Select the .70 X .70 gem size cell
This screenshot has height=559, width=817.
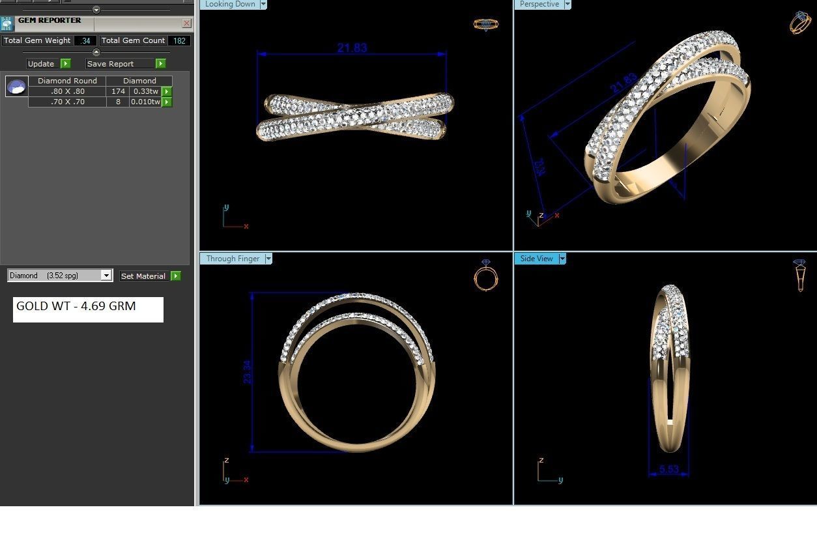[x=68, y=102]
